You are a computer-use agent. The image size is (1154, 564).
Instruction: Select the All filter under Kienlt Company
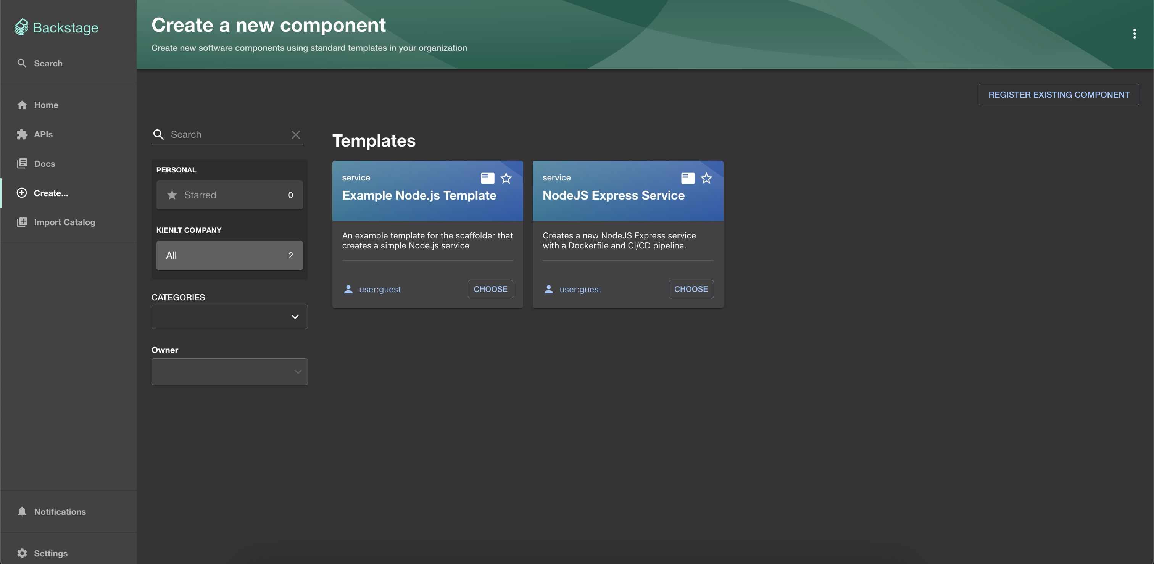[229, 255]
